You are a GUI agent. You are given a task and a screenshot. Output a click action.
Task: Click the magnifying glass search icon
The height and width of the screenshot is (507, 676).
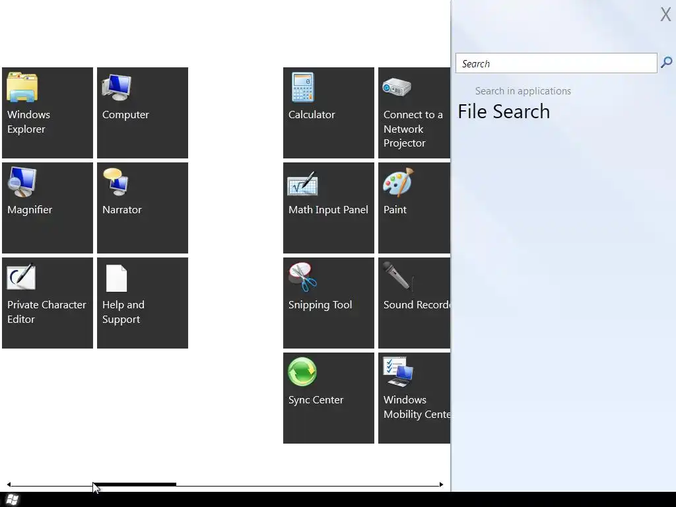click(667, 63)
